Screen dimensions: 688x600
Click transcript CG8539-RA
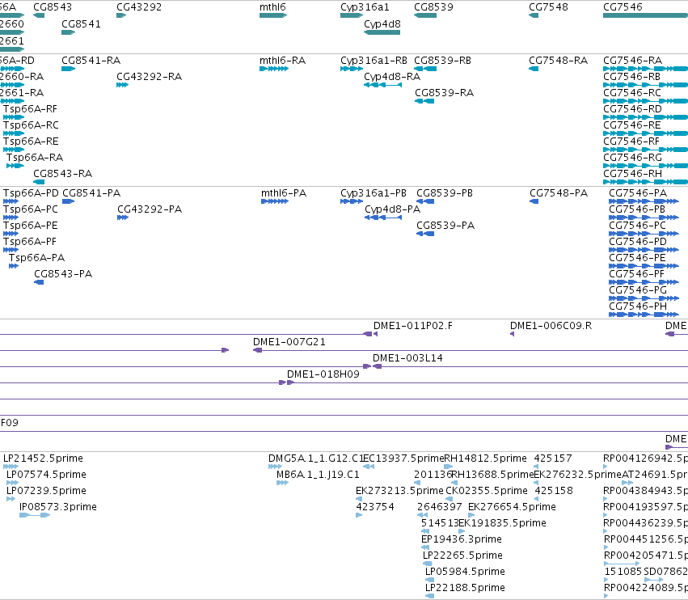tap(445, 93)
